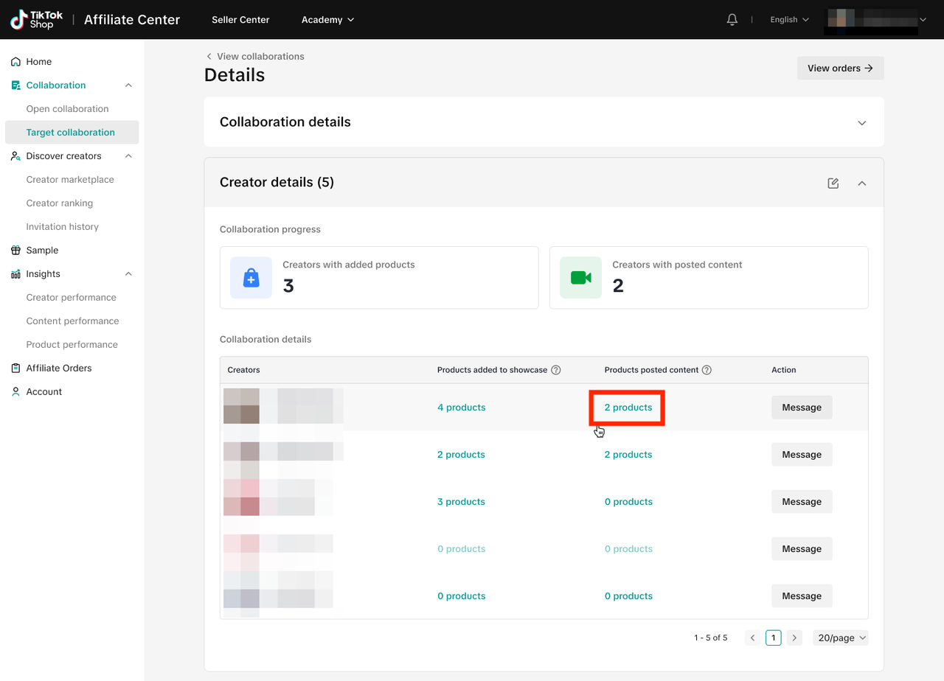Click help icon beside Products added to showcase

(x=556, y=370)
